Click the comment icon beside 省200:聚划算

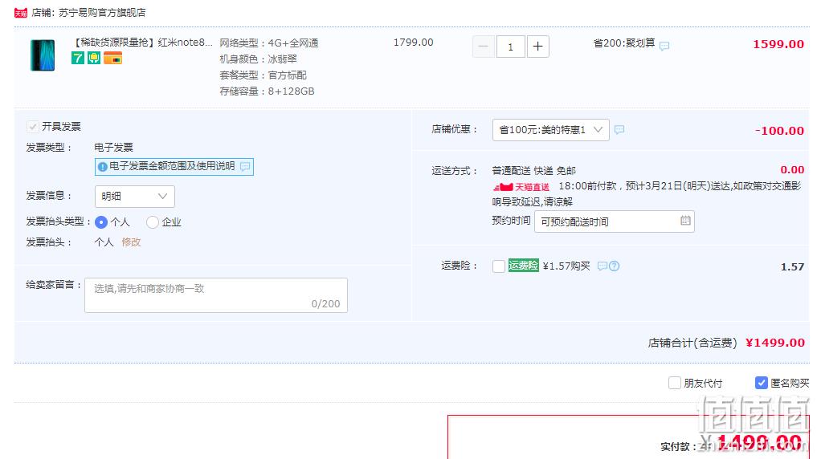664,46
